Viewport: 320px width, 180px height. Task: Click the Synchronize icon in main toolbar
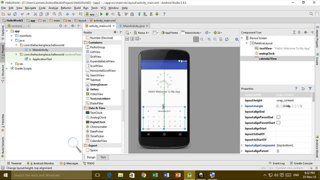click(15, 14)
